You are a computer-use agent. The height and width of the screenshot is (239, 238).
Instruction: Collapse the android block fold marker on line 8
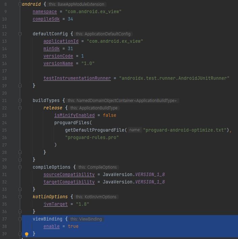click(20, 4)
